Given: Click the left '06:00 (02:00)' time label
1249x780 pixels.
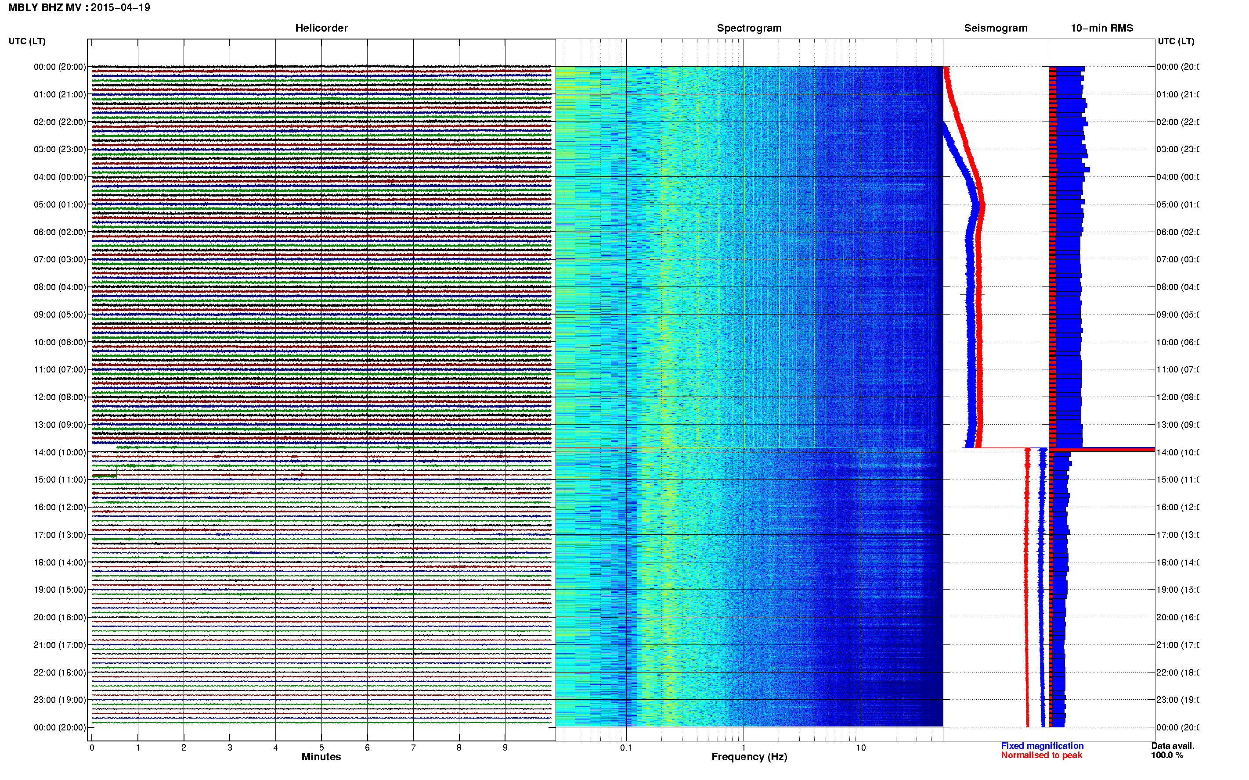Looking at the screenshot, I should [60, 232].
